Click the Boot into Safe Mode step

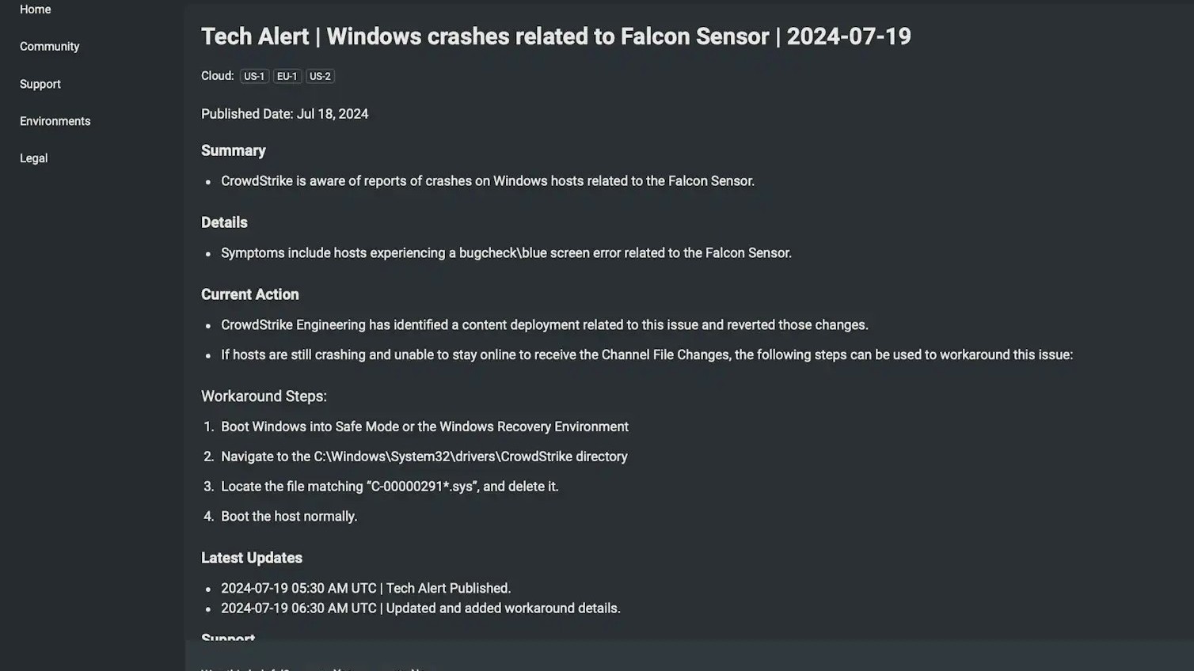[x=424, y=426]
